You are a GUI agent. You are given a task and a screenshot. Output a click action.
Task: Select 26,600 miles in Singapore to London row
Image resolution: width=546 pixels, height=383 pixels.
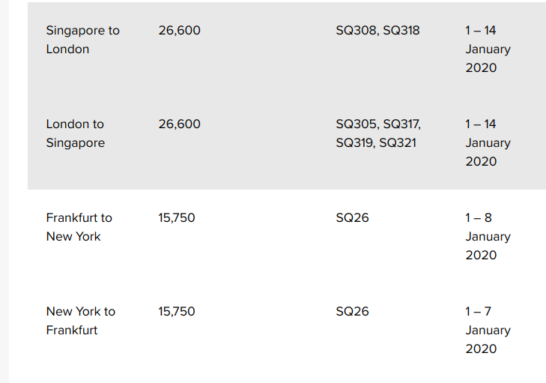click(x=179, y=31)
